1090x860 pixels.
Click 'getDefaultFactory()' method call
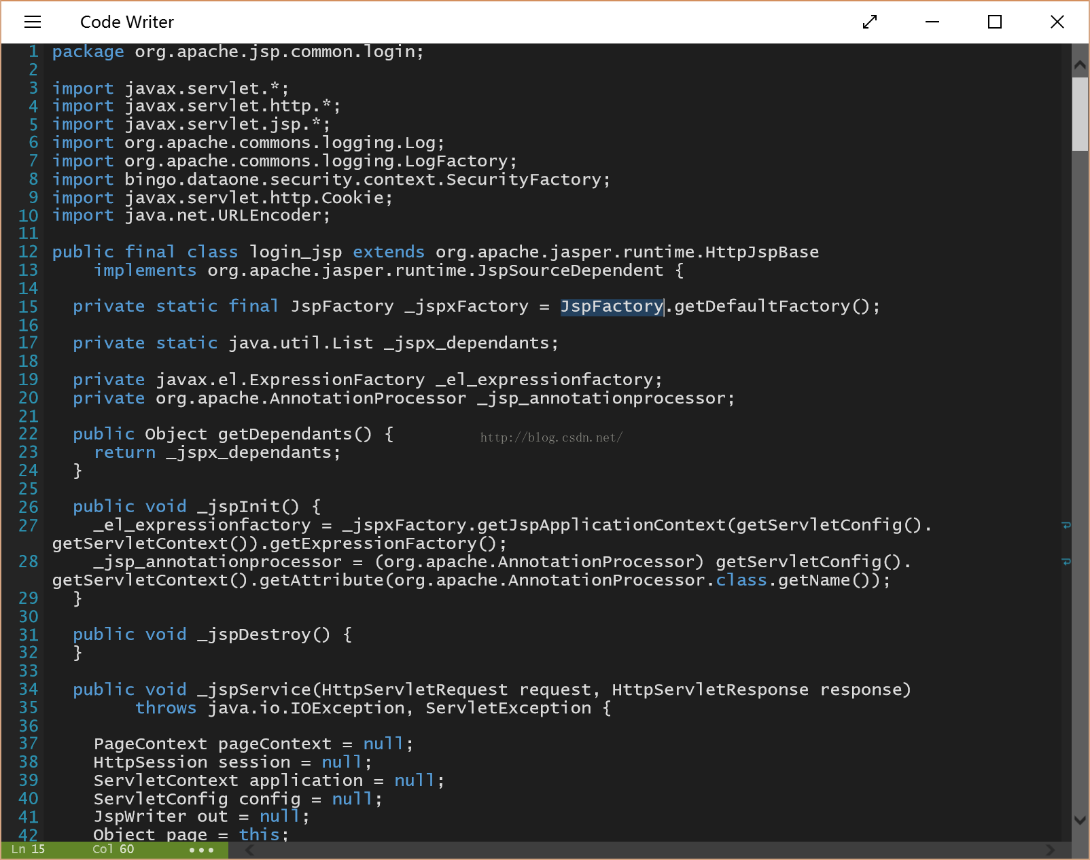pos(772,306)
